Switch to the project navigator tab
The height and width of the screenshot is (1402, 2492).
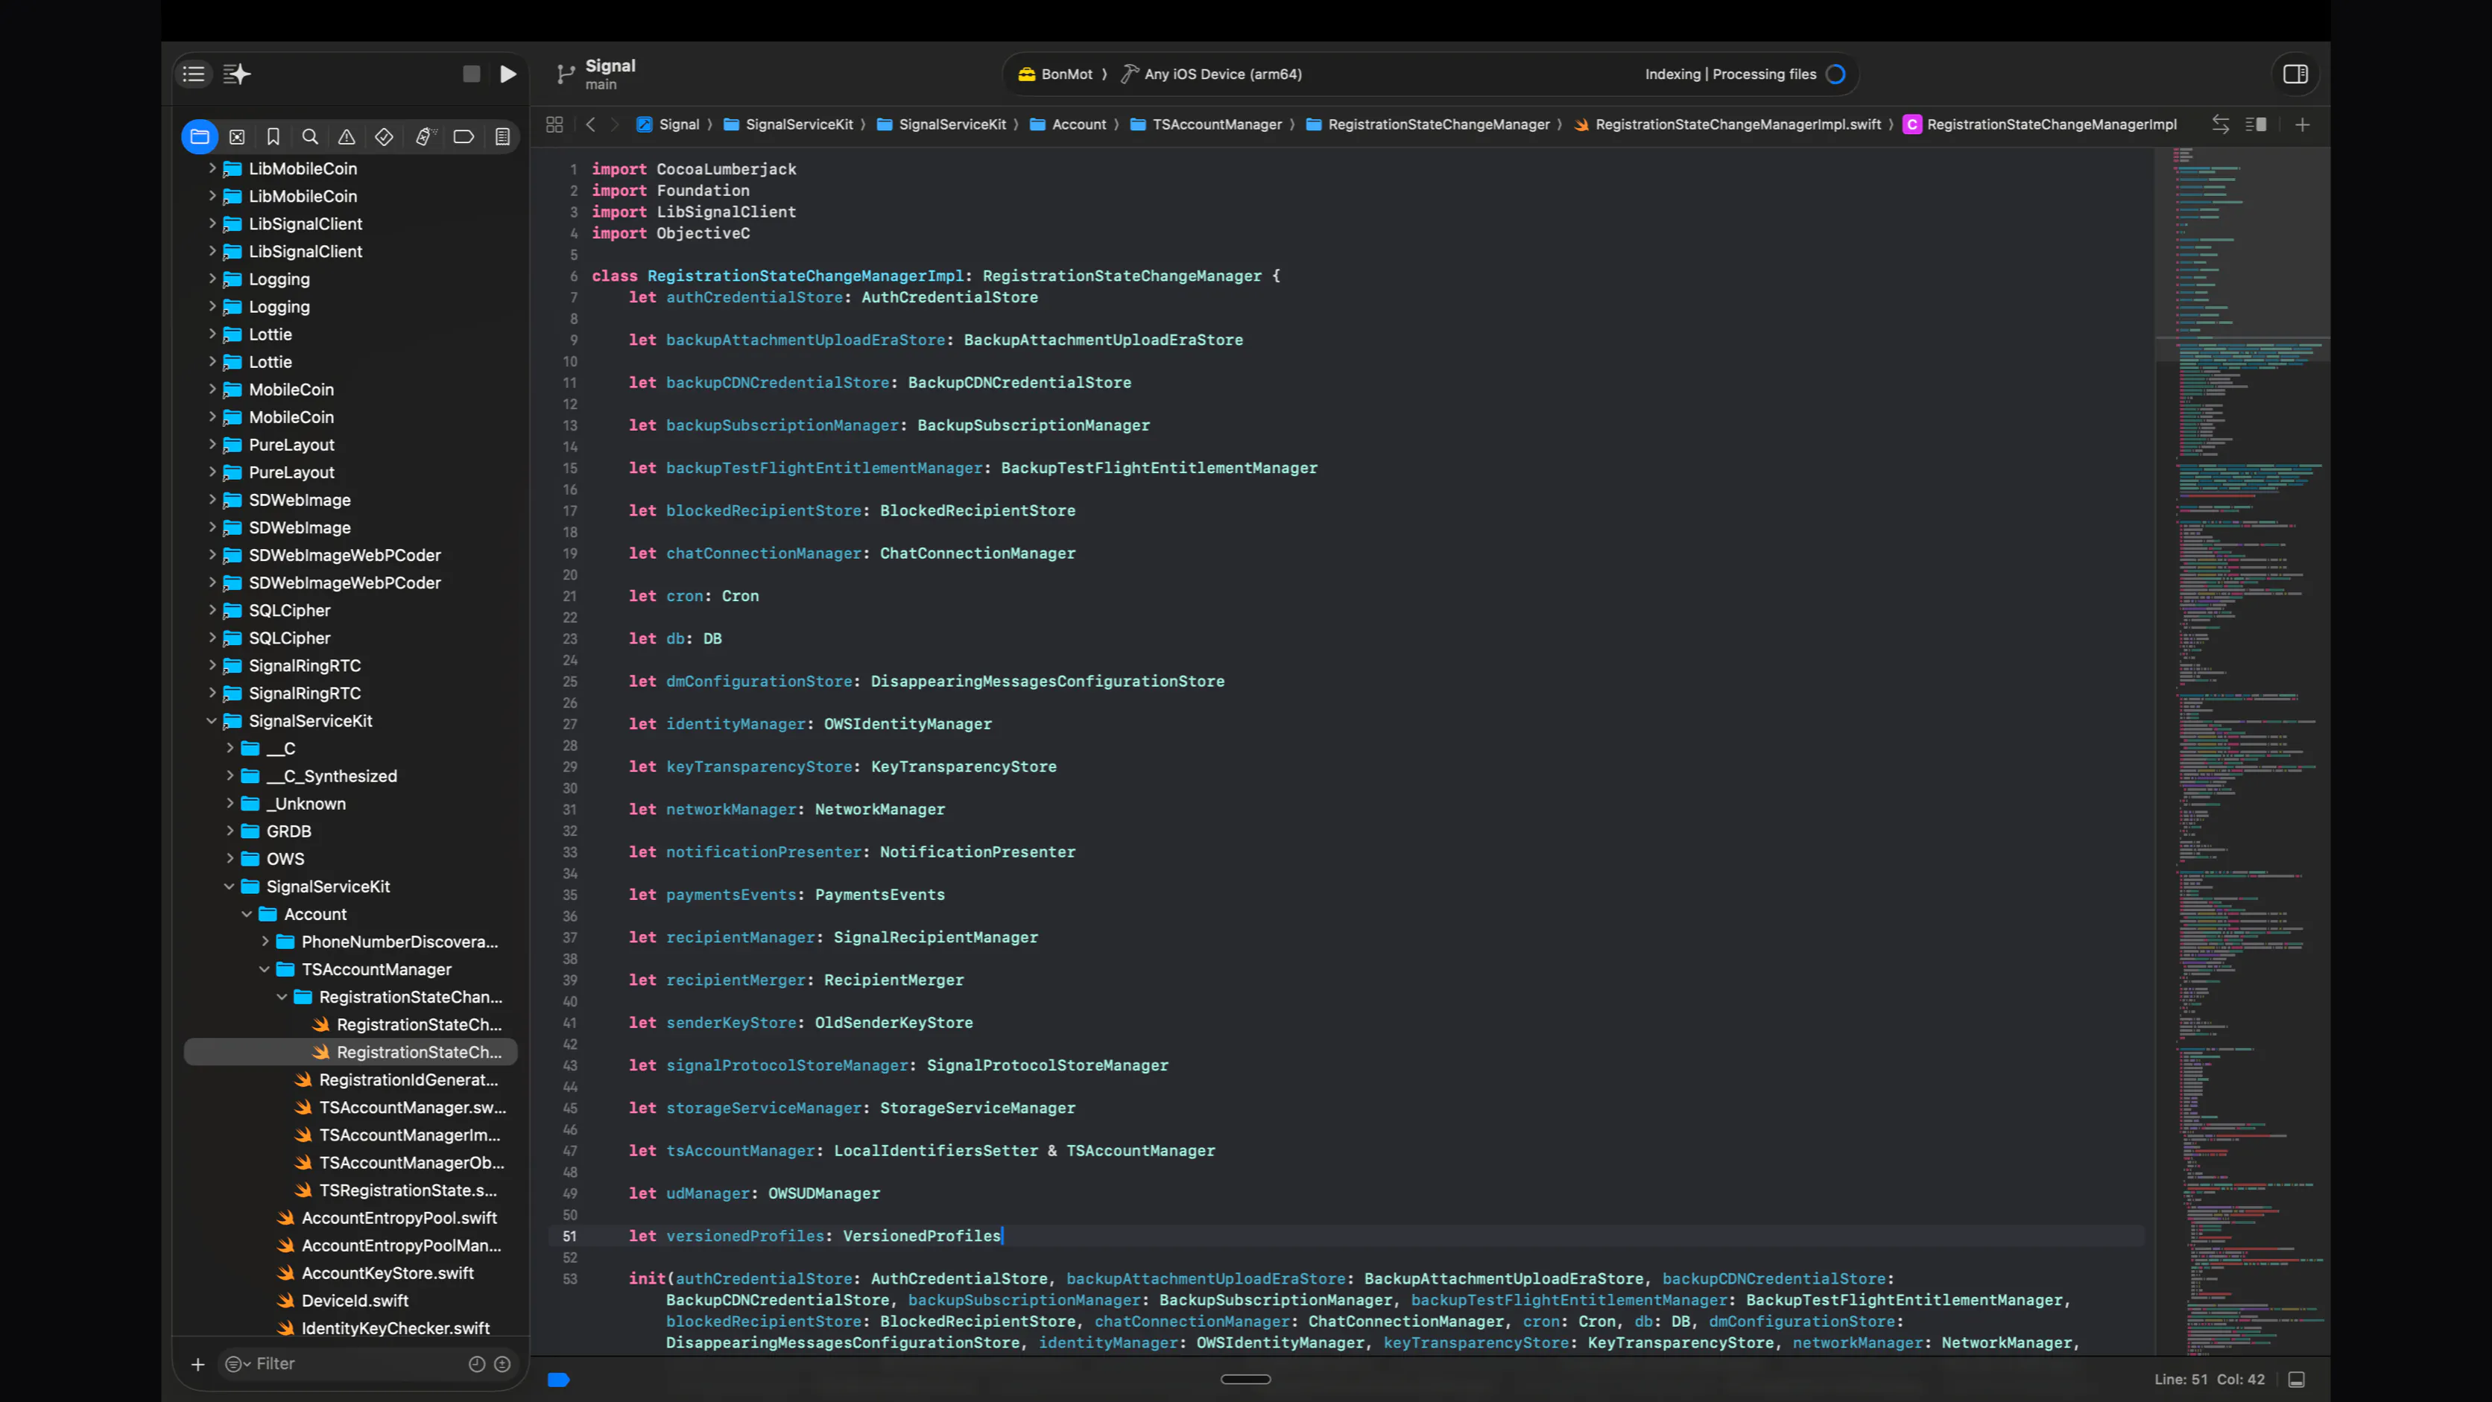pos(199,137)
